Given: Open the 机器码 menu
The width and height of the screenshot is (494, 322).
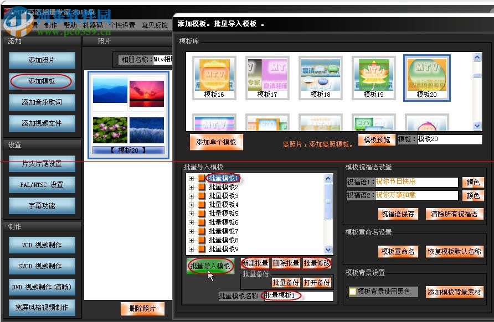Looking at the screenshot, I should coord(92,25).
